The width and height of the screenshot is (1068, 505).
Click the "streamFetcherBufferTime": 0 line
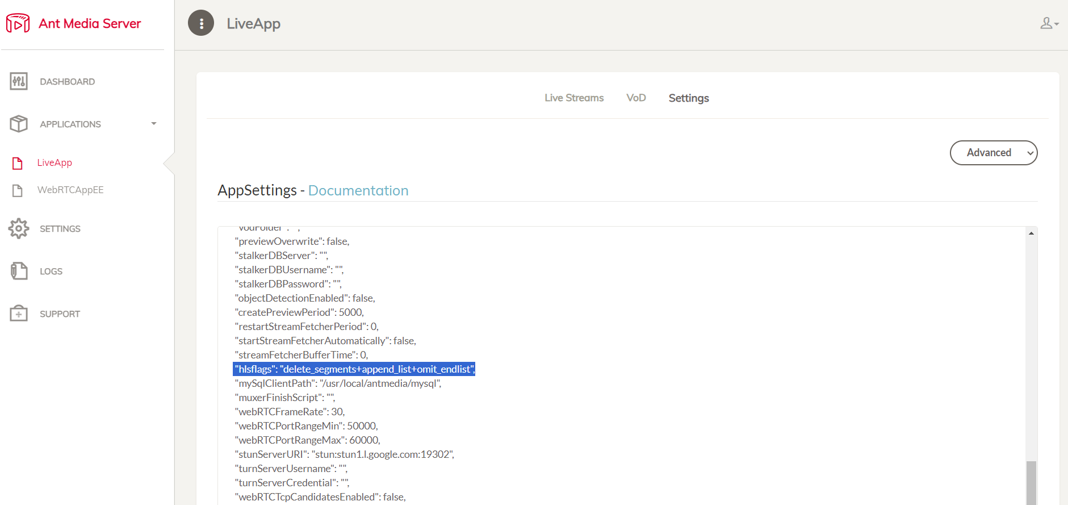click(301, 355)
